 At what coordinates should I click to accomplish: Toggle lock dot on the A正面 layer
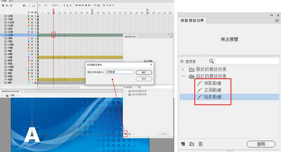click(35, 35)
